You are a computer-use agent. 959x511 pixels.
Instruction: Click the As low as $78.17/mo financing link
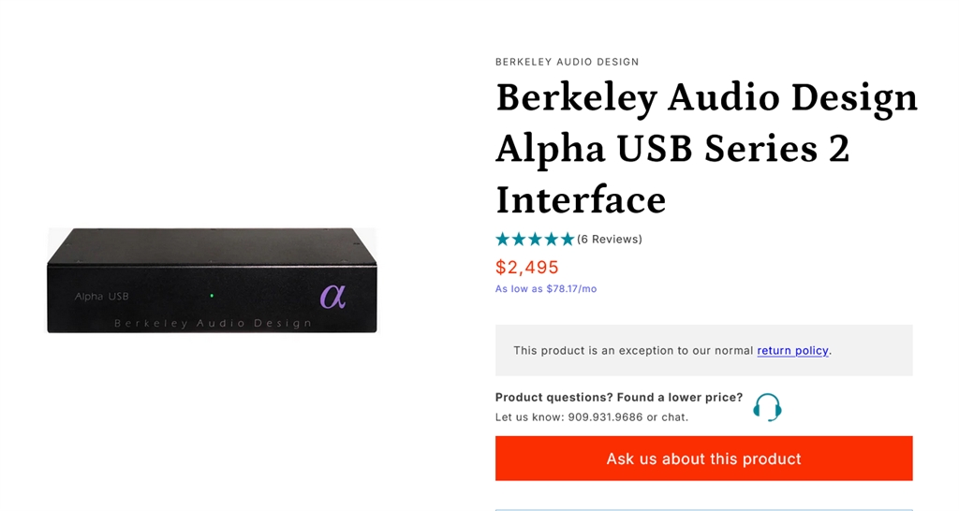546,289
